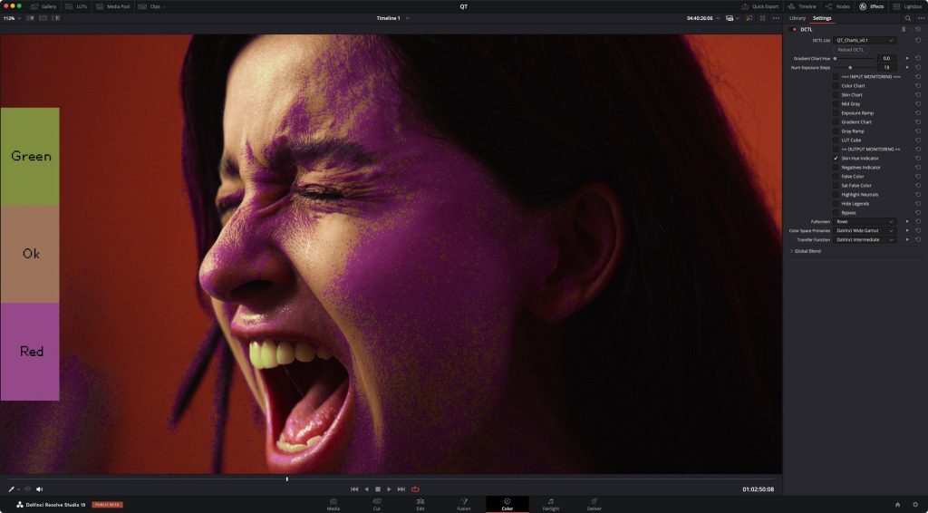Expand the Global Blend section
The height and width of the screenshot is (513, 928).
(805, 251)
